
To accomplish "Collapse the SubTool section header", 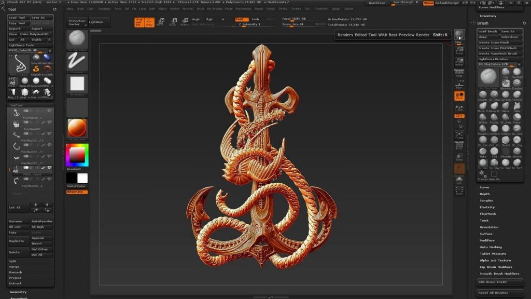I will (16, 105).
